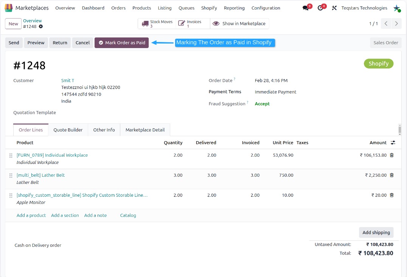Grab handle of Shopify Custom Storable line

(x=11, y=196)
